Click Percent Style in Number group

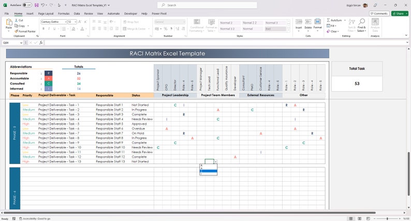pos(166,28)
